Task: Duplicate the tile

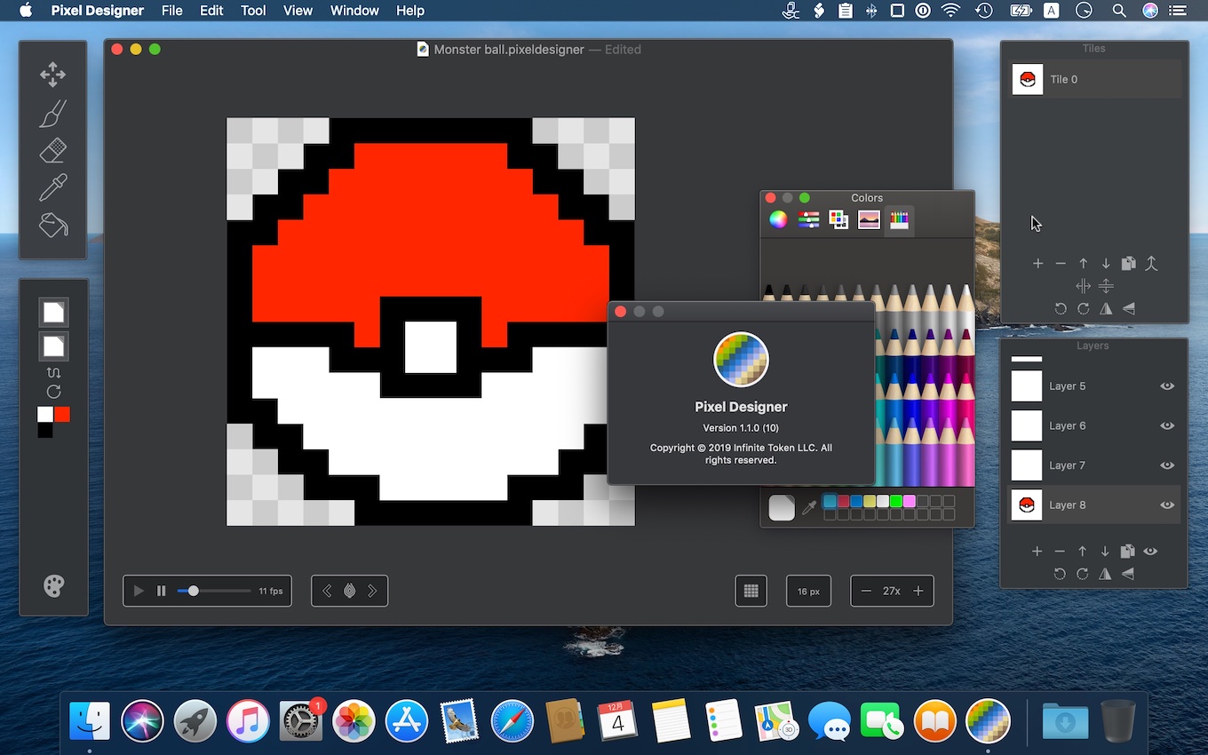Action: coord(1128,264)
